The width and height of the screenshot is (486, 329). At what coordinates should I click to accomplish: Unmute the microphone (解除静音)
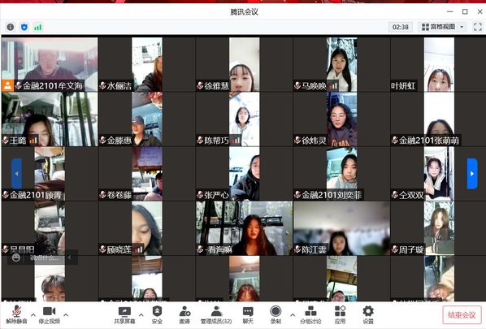click(17, 314)
